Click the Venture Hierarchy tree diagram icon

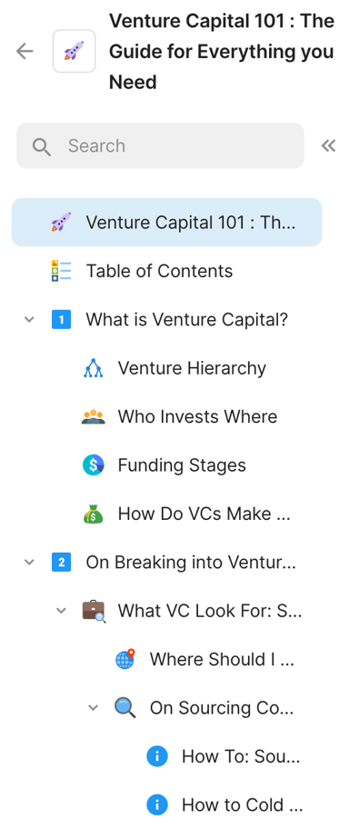(x=93, y=368)
